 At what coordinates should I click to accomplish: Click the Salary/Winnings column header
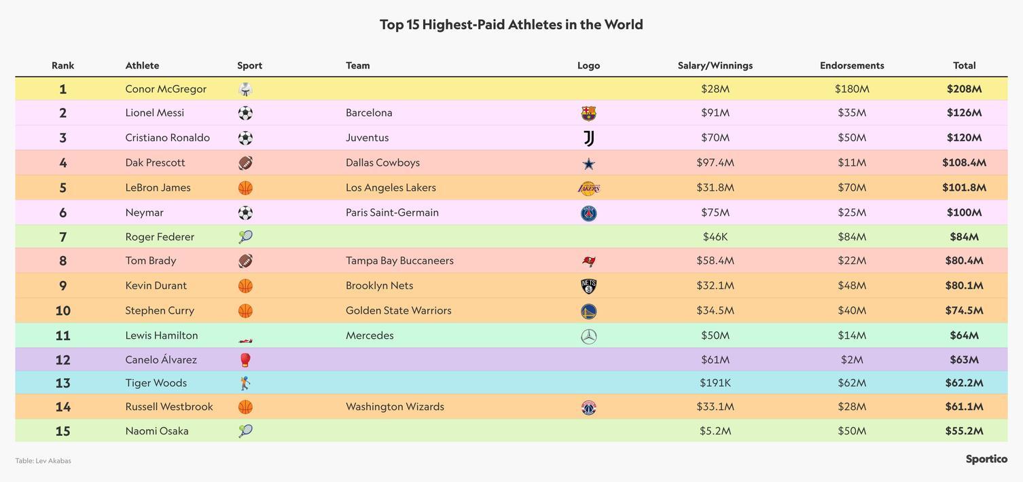pyautogui.click(x=715, y=66)
